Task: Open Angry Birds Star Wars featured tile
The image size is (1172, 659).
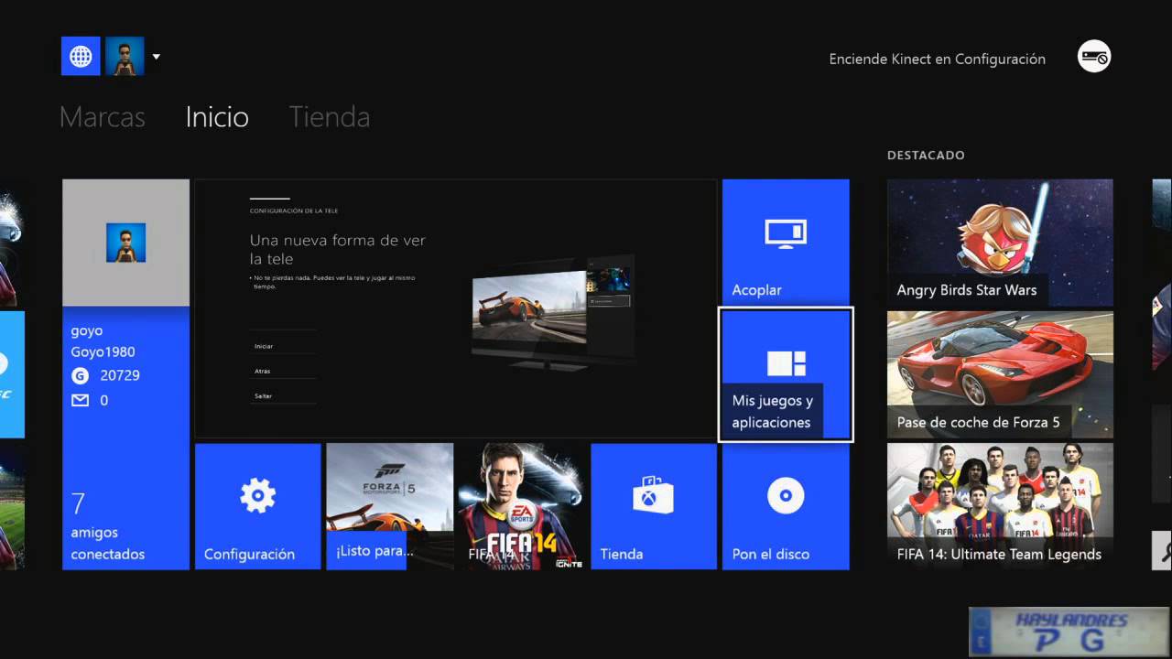Action: [x=1000, y=242]
